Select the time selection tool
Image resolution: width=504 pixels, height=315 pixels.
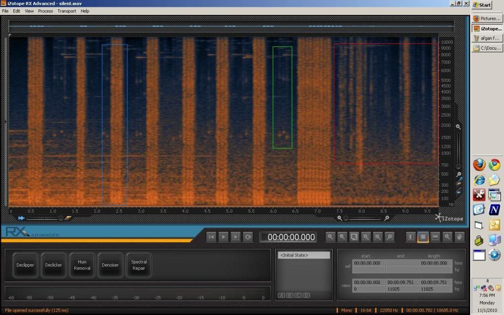(411, 237)
